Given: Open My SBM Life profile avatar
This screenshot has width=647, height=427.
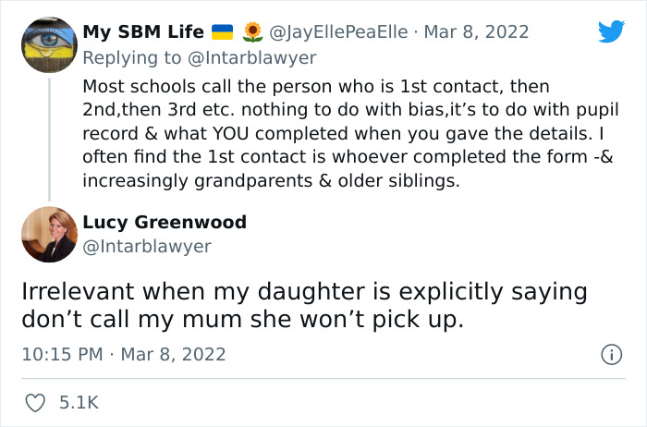Looking at the screenshot, I should 48,44.
